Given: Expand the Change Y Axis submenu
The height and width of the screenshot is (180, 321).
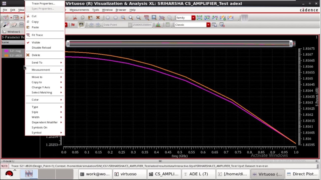Looking at the screenshot, I should coord(45,87).
